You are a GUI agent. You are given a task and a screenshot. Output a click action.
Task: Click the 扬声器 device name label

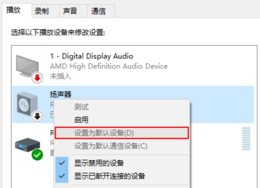pyautogui.click(x=61, y=94)
